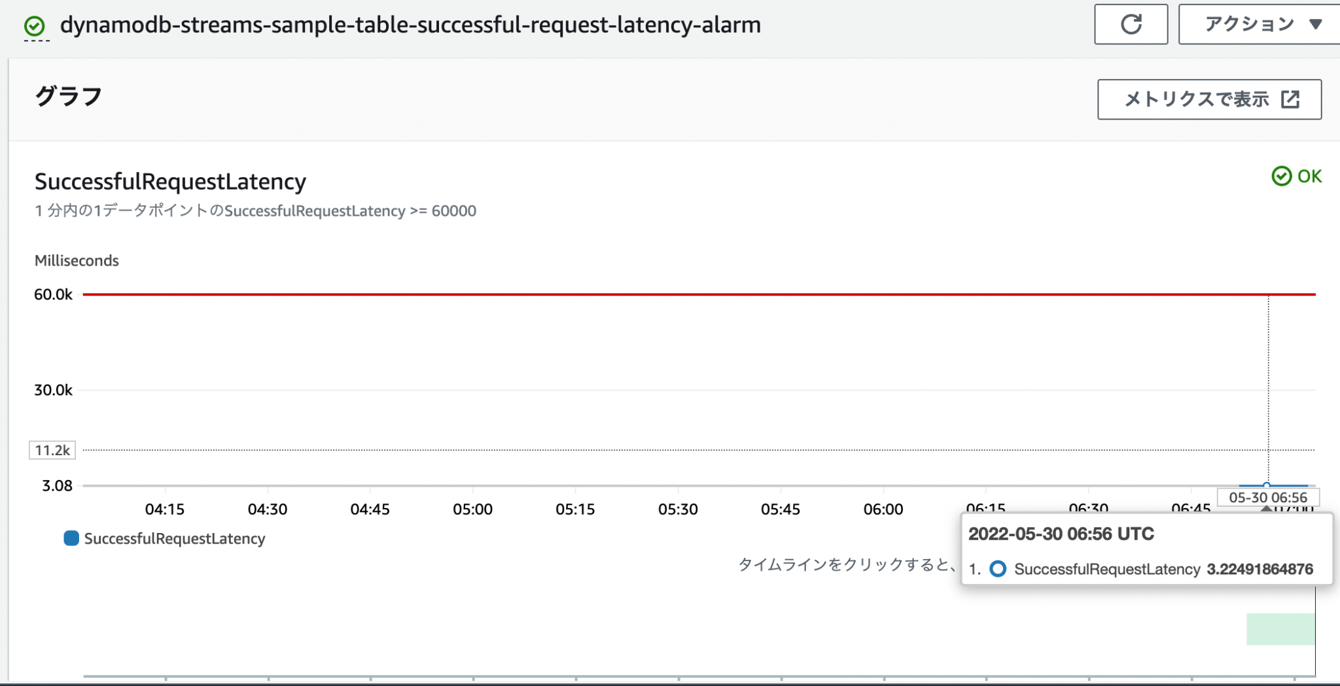Click the 05-30 06:56 timeline marker
Image resolution: width=1340 pixels, height=686 pixels.
coord(1268,498)
